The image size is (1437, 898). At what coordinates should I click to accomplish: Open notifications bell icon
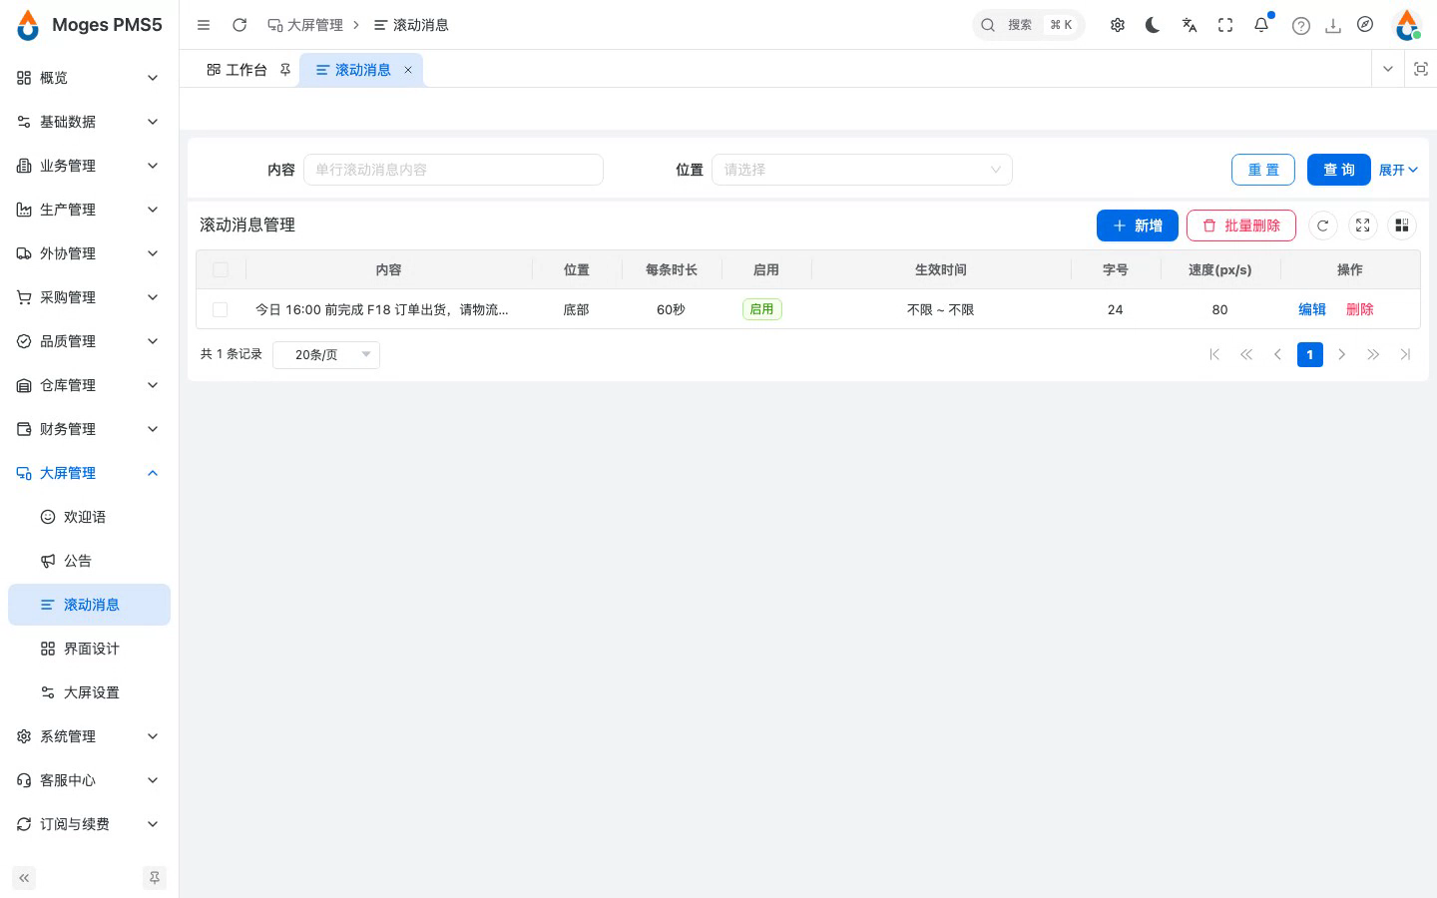(x=1261, y=25)
